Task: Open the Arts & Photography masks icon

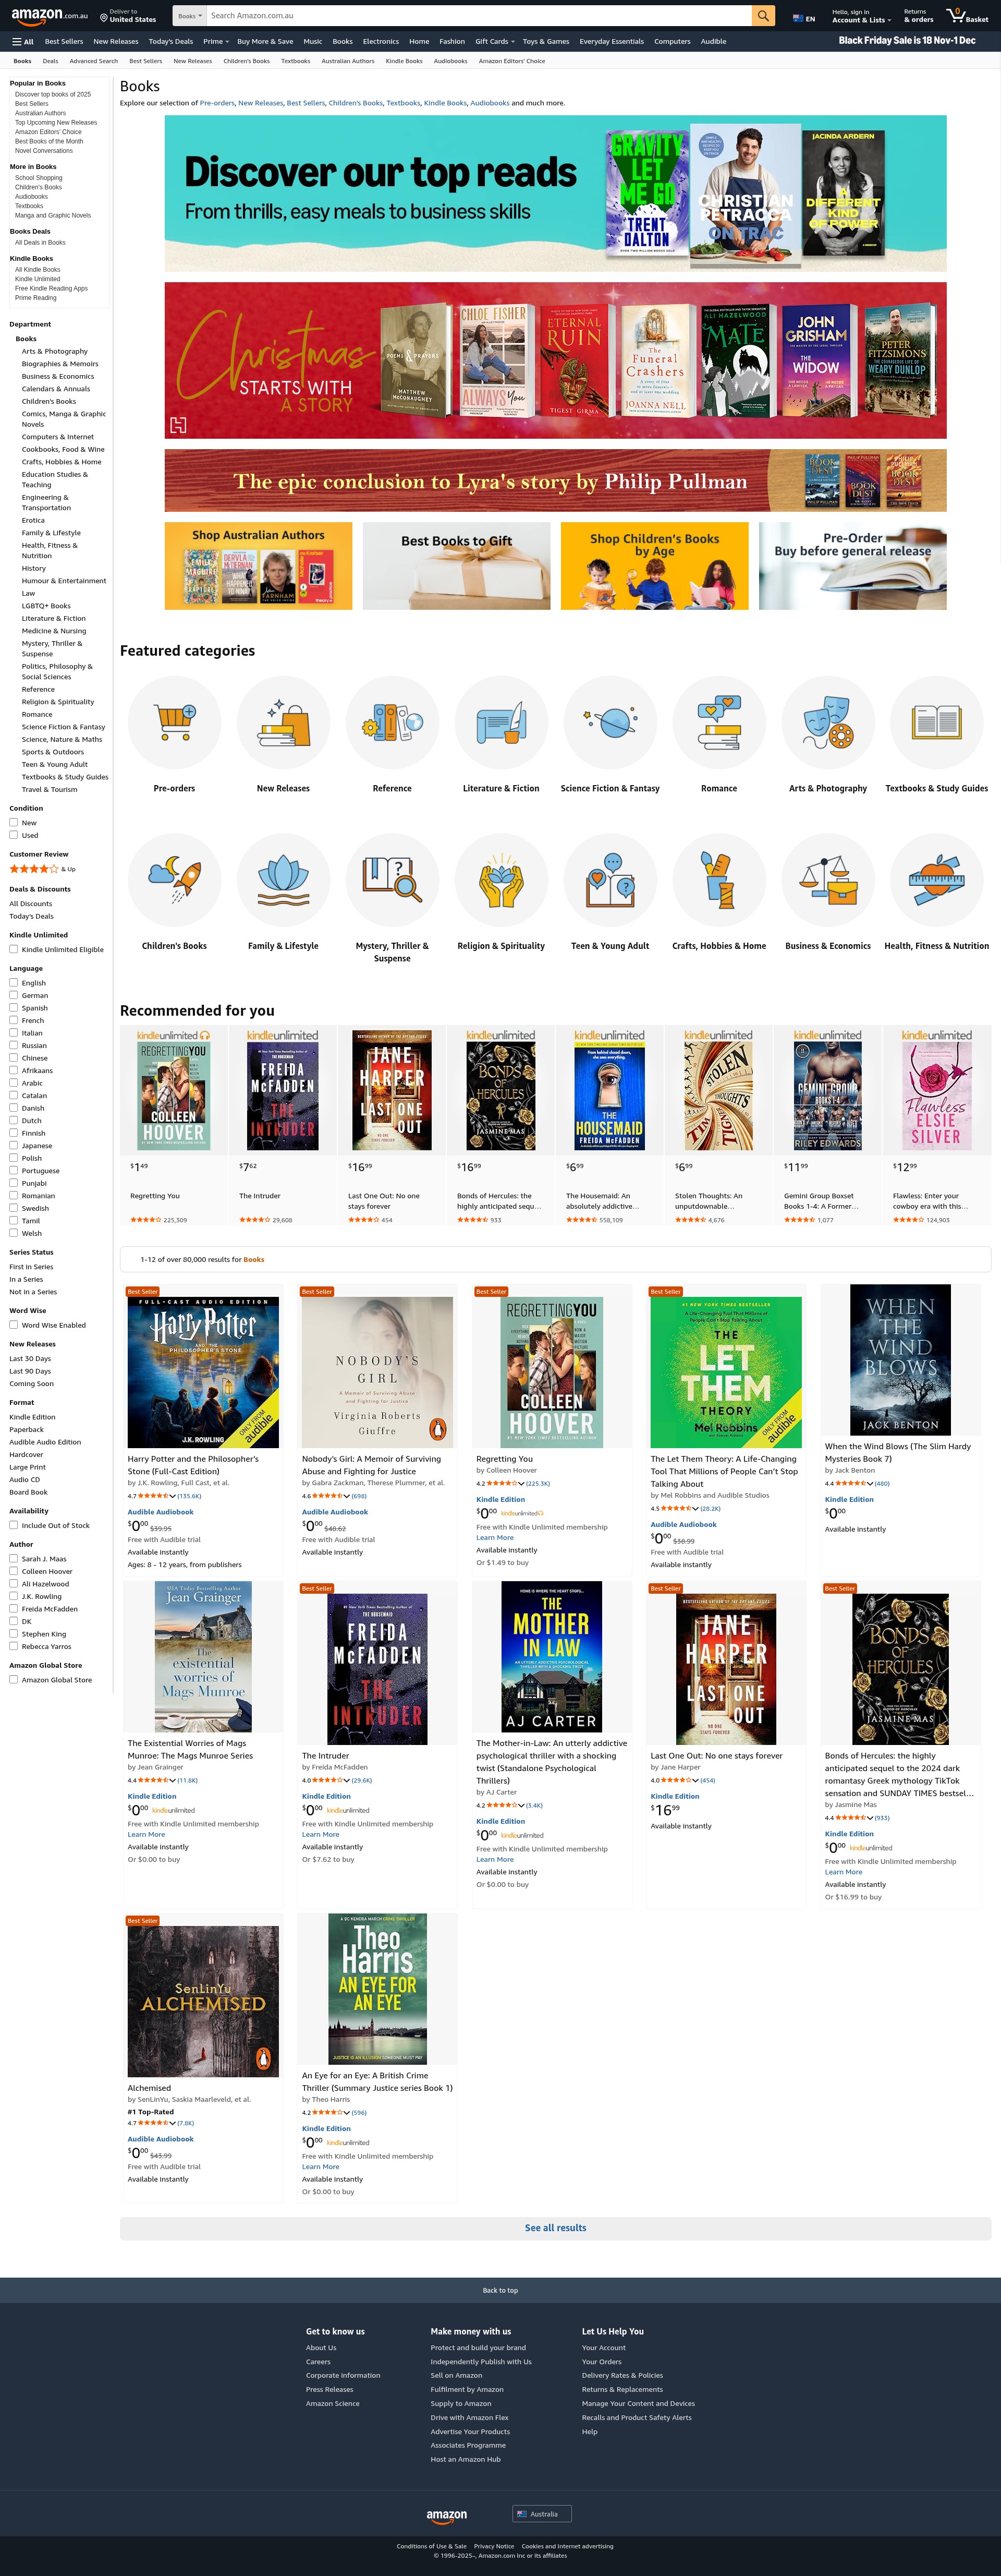Action: (x=828, y=722)
